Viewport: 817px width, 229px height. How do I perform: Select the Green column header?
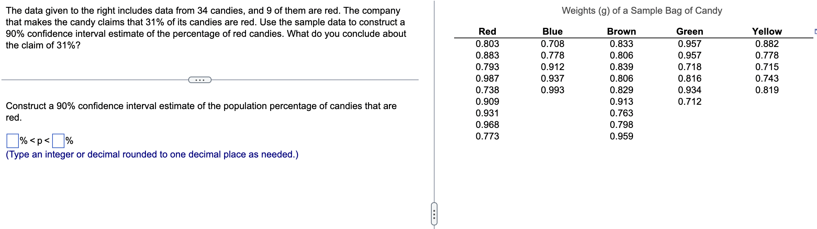pos(689,31)
